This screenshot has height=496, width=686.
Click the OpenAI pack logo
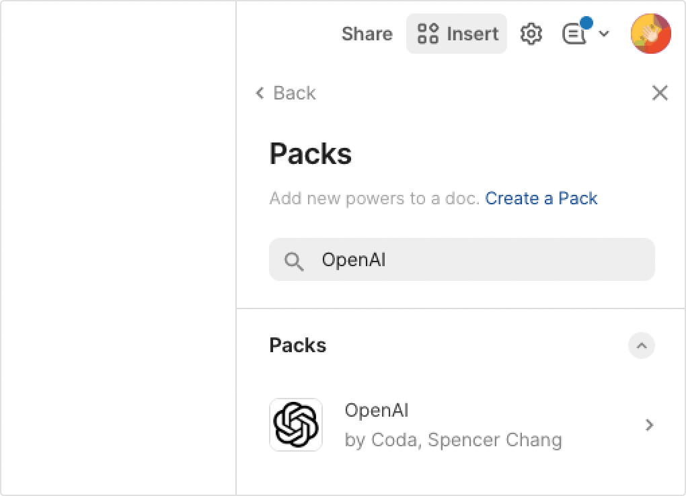click(x=296, y=425)
